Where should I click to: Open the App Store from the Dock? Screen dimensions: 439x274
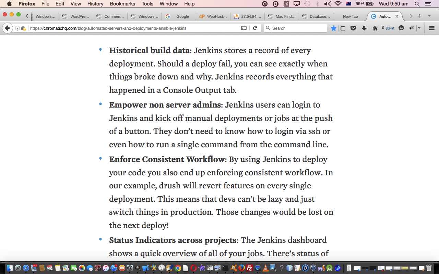point(114,268)
